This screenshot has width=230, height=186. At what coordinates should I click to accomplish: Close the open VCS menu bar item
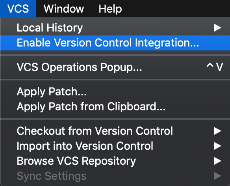[18, 9]
